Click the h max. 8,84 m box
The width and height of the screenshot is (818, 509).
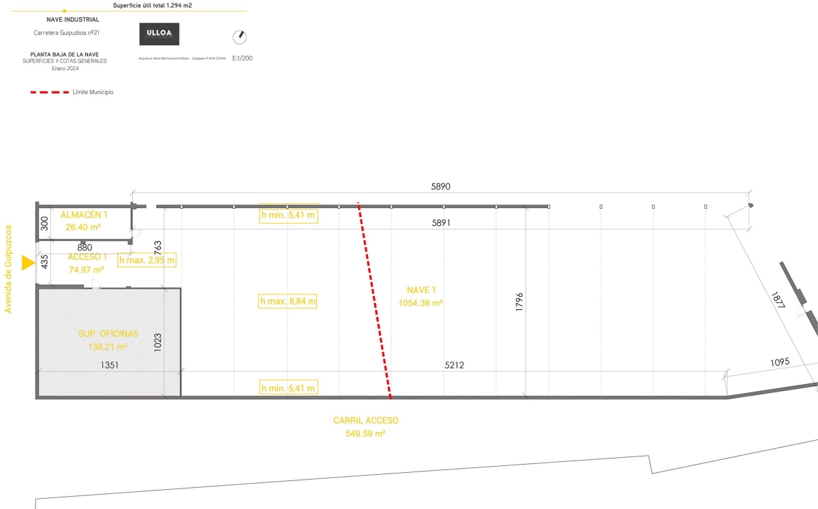[288, 301]
